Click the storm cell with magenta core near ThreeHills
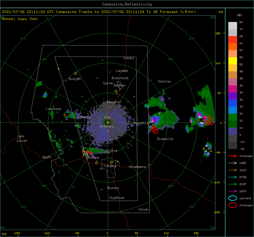Viewport: 254px width, 237px height. (x=155, y=120)
